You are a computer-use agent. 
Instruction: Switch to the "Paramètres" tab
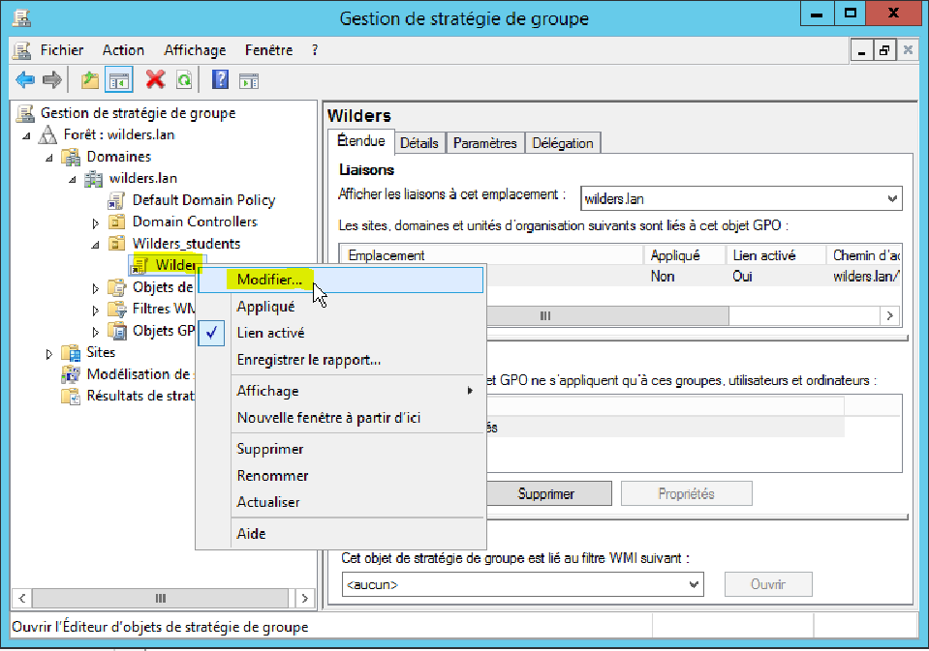pos(484,141)
